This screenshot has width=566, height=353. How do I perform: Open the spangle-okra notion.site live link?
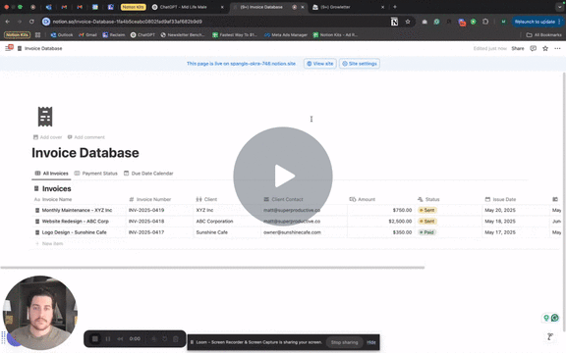click(x=262, y=64)
